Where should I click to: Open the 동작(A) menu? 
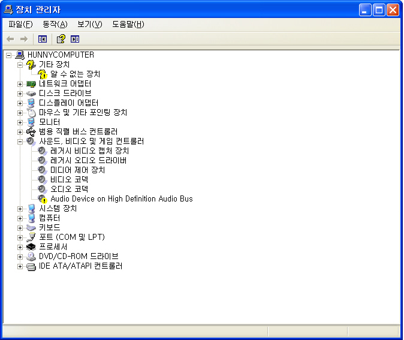[x=55, y=24]
